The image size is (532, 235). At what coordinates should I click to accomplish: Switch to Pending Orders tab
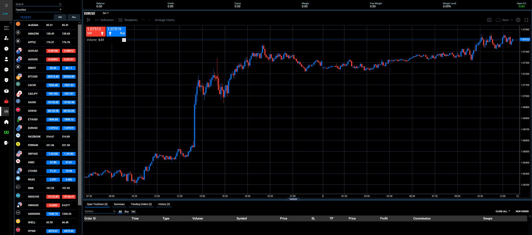141,204
